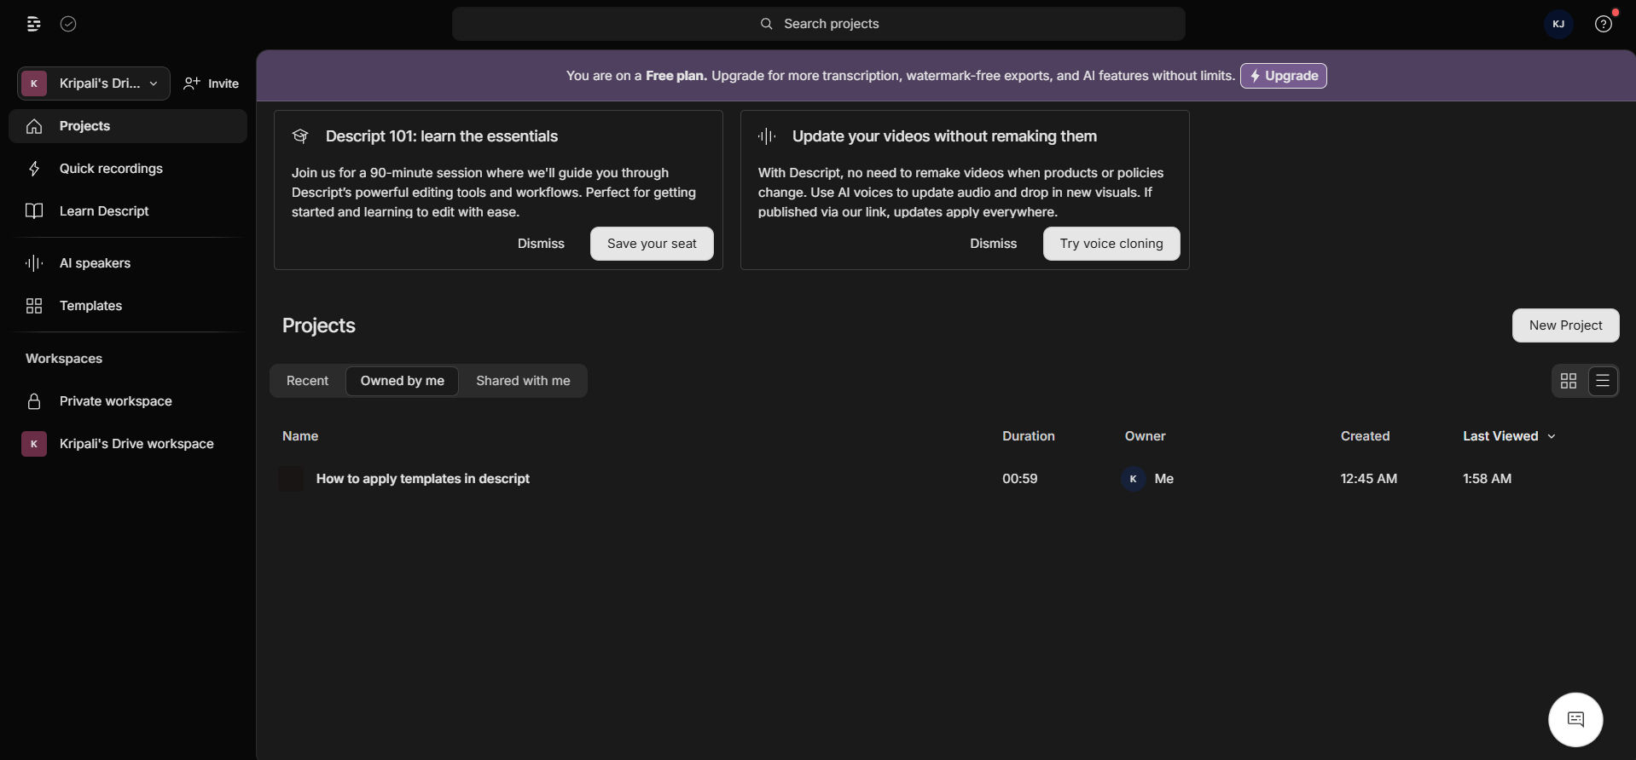Click the sync status checkmark icon
The image size is (1636, 760).
(x=69, y=24)
